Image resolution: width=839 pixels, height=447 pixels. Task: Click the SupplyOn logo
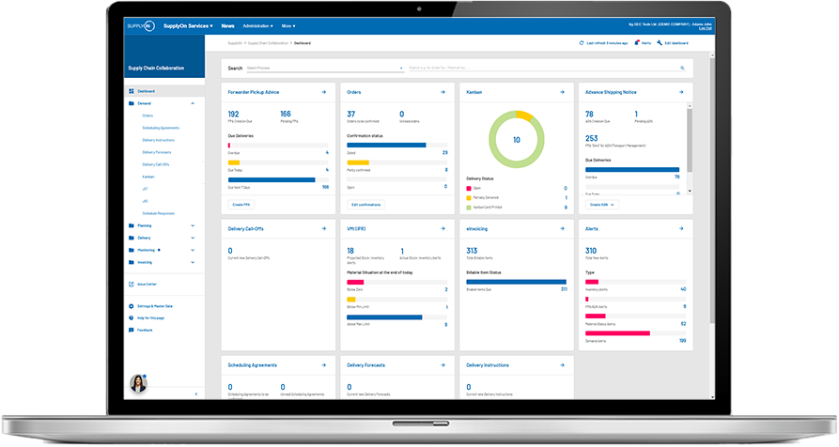[x=141, y=25]
